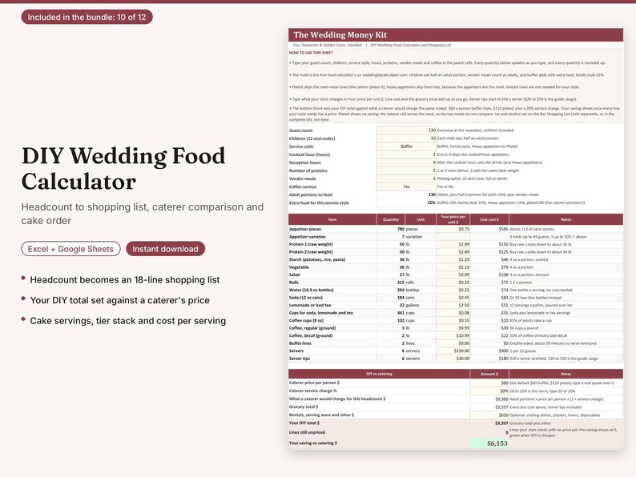The width and height of the screenshot is (636, 477).
Task: Select the Coffee, regular (ground) price cell $9.99
Action: coord(453,328)
